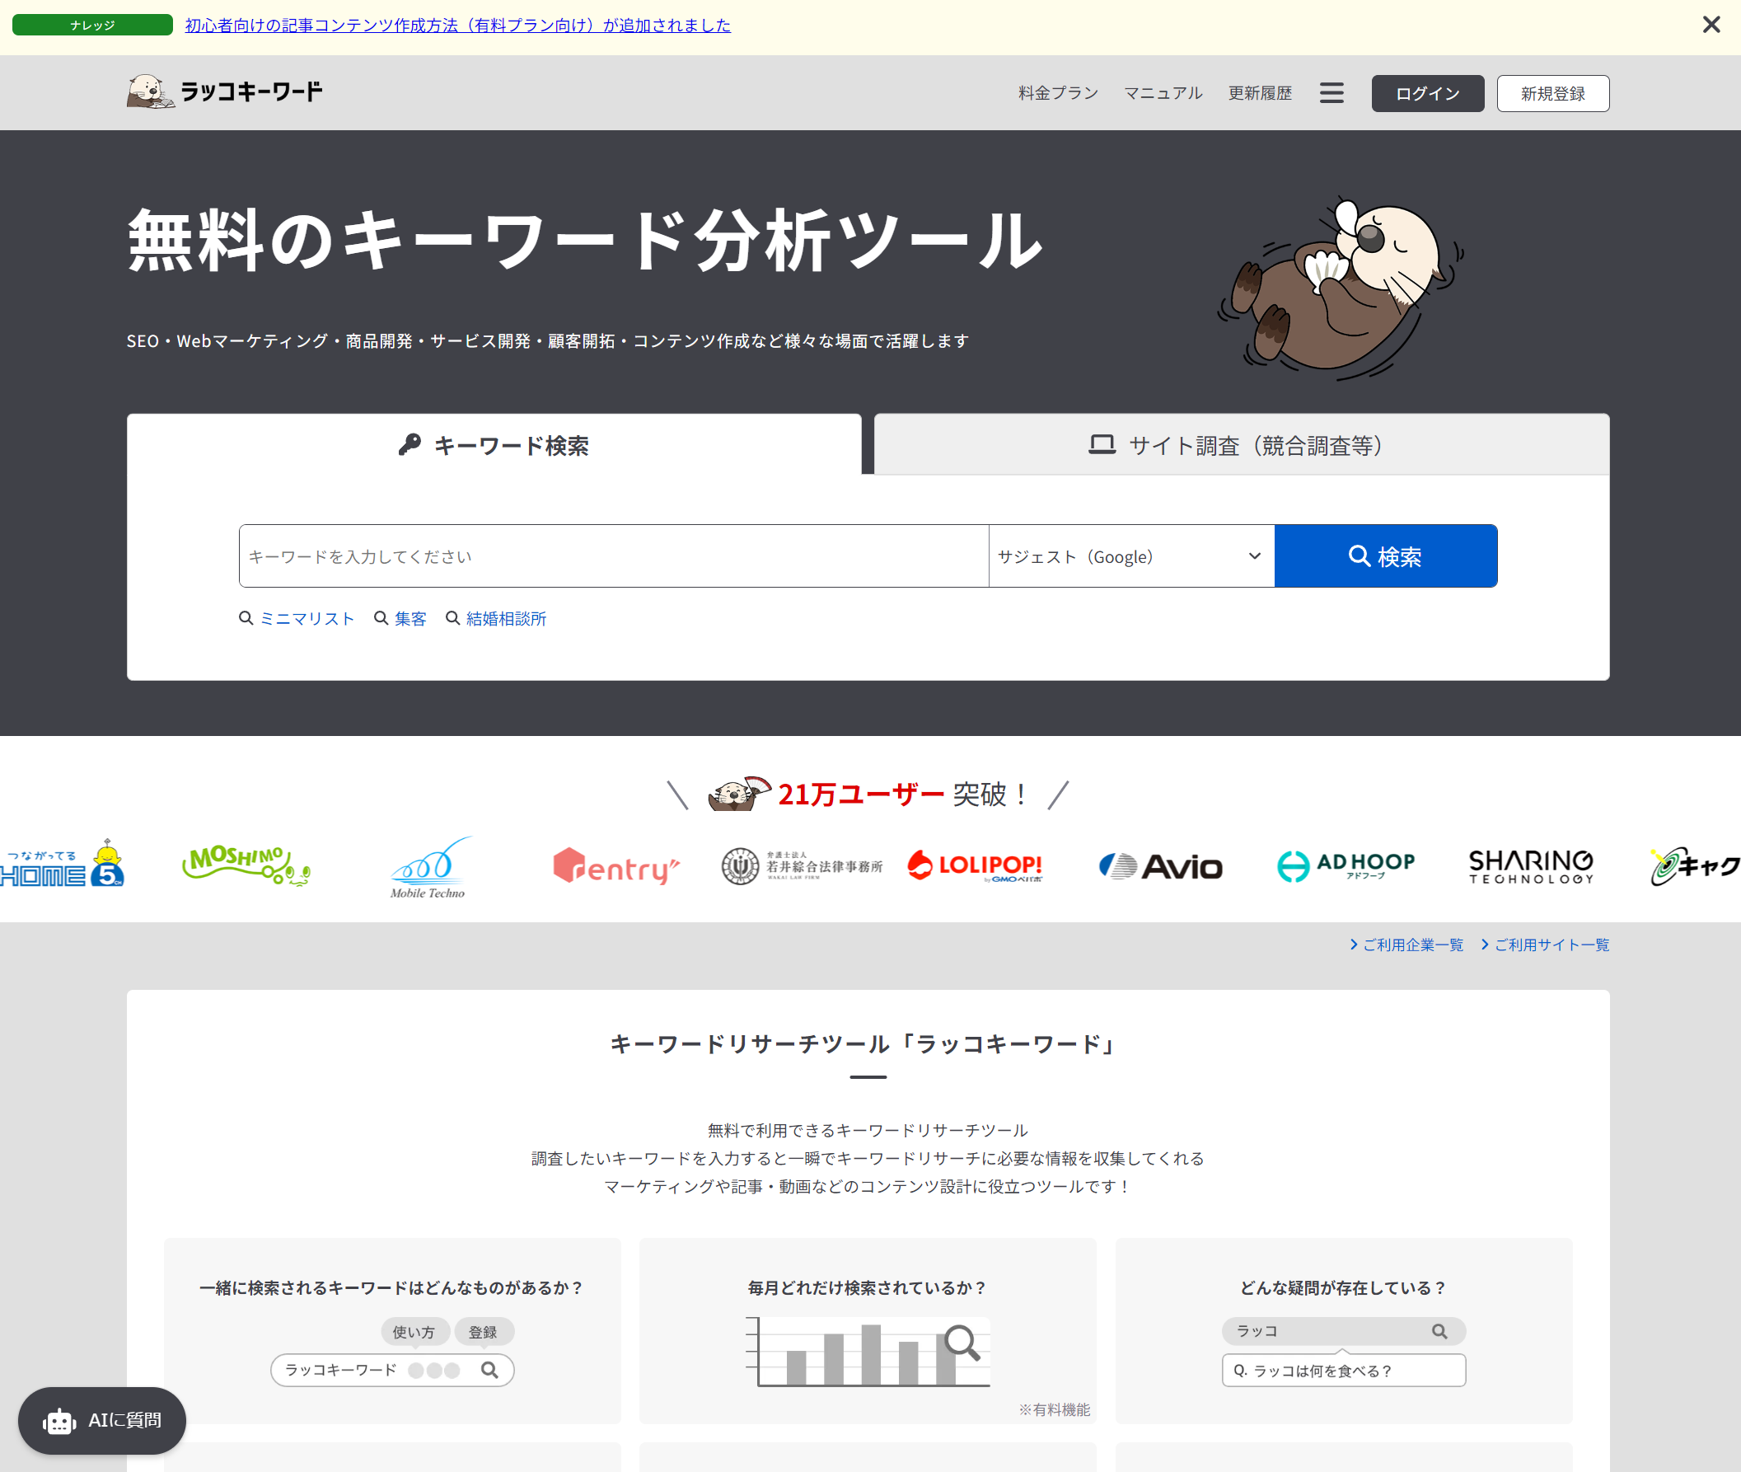
Task: Click the 料金プラン menu item
Action: (x=1055, y=92)
